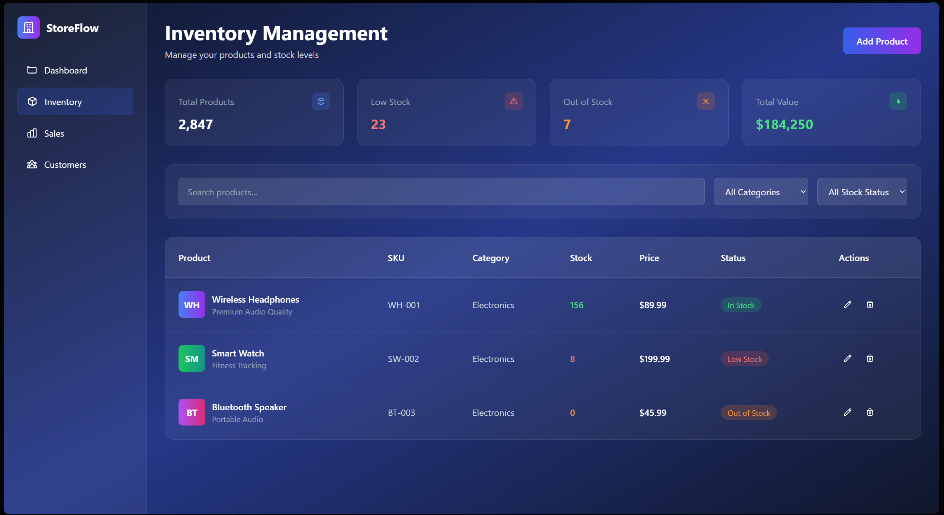944x515 pixels.
Task: Select the Inventory sidebar item
Action: (x=75, y=101)
